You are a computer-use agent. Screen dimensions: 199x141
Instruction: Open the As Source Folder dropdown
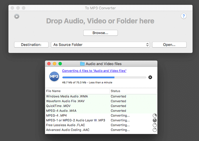[100, 45]
